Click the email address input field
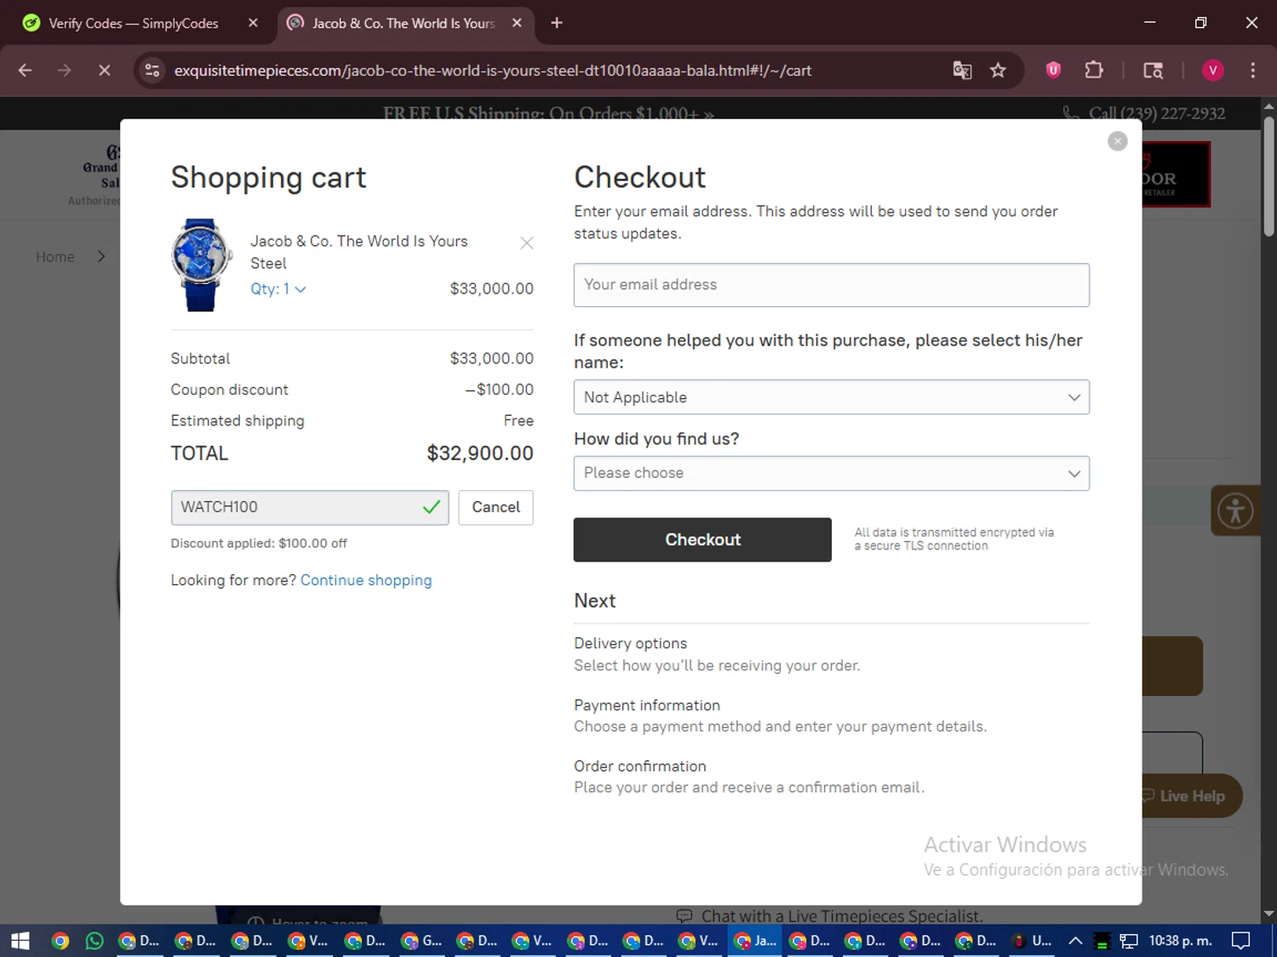 click(832, 285)
